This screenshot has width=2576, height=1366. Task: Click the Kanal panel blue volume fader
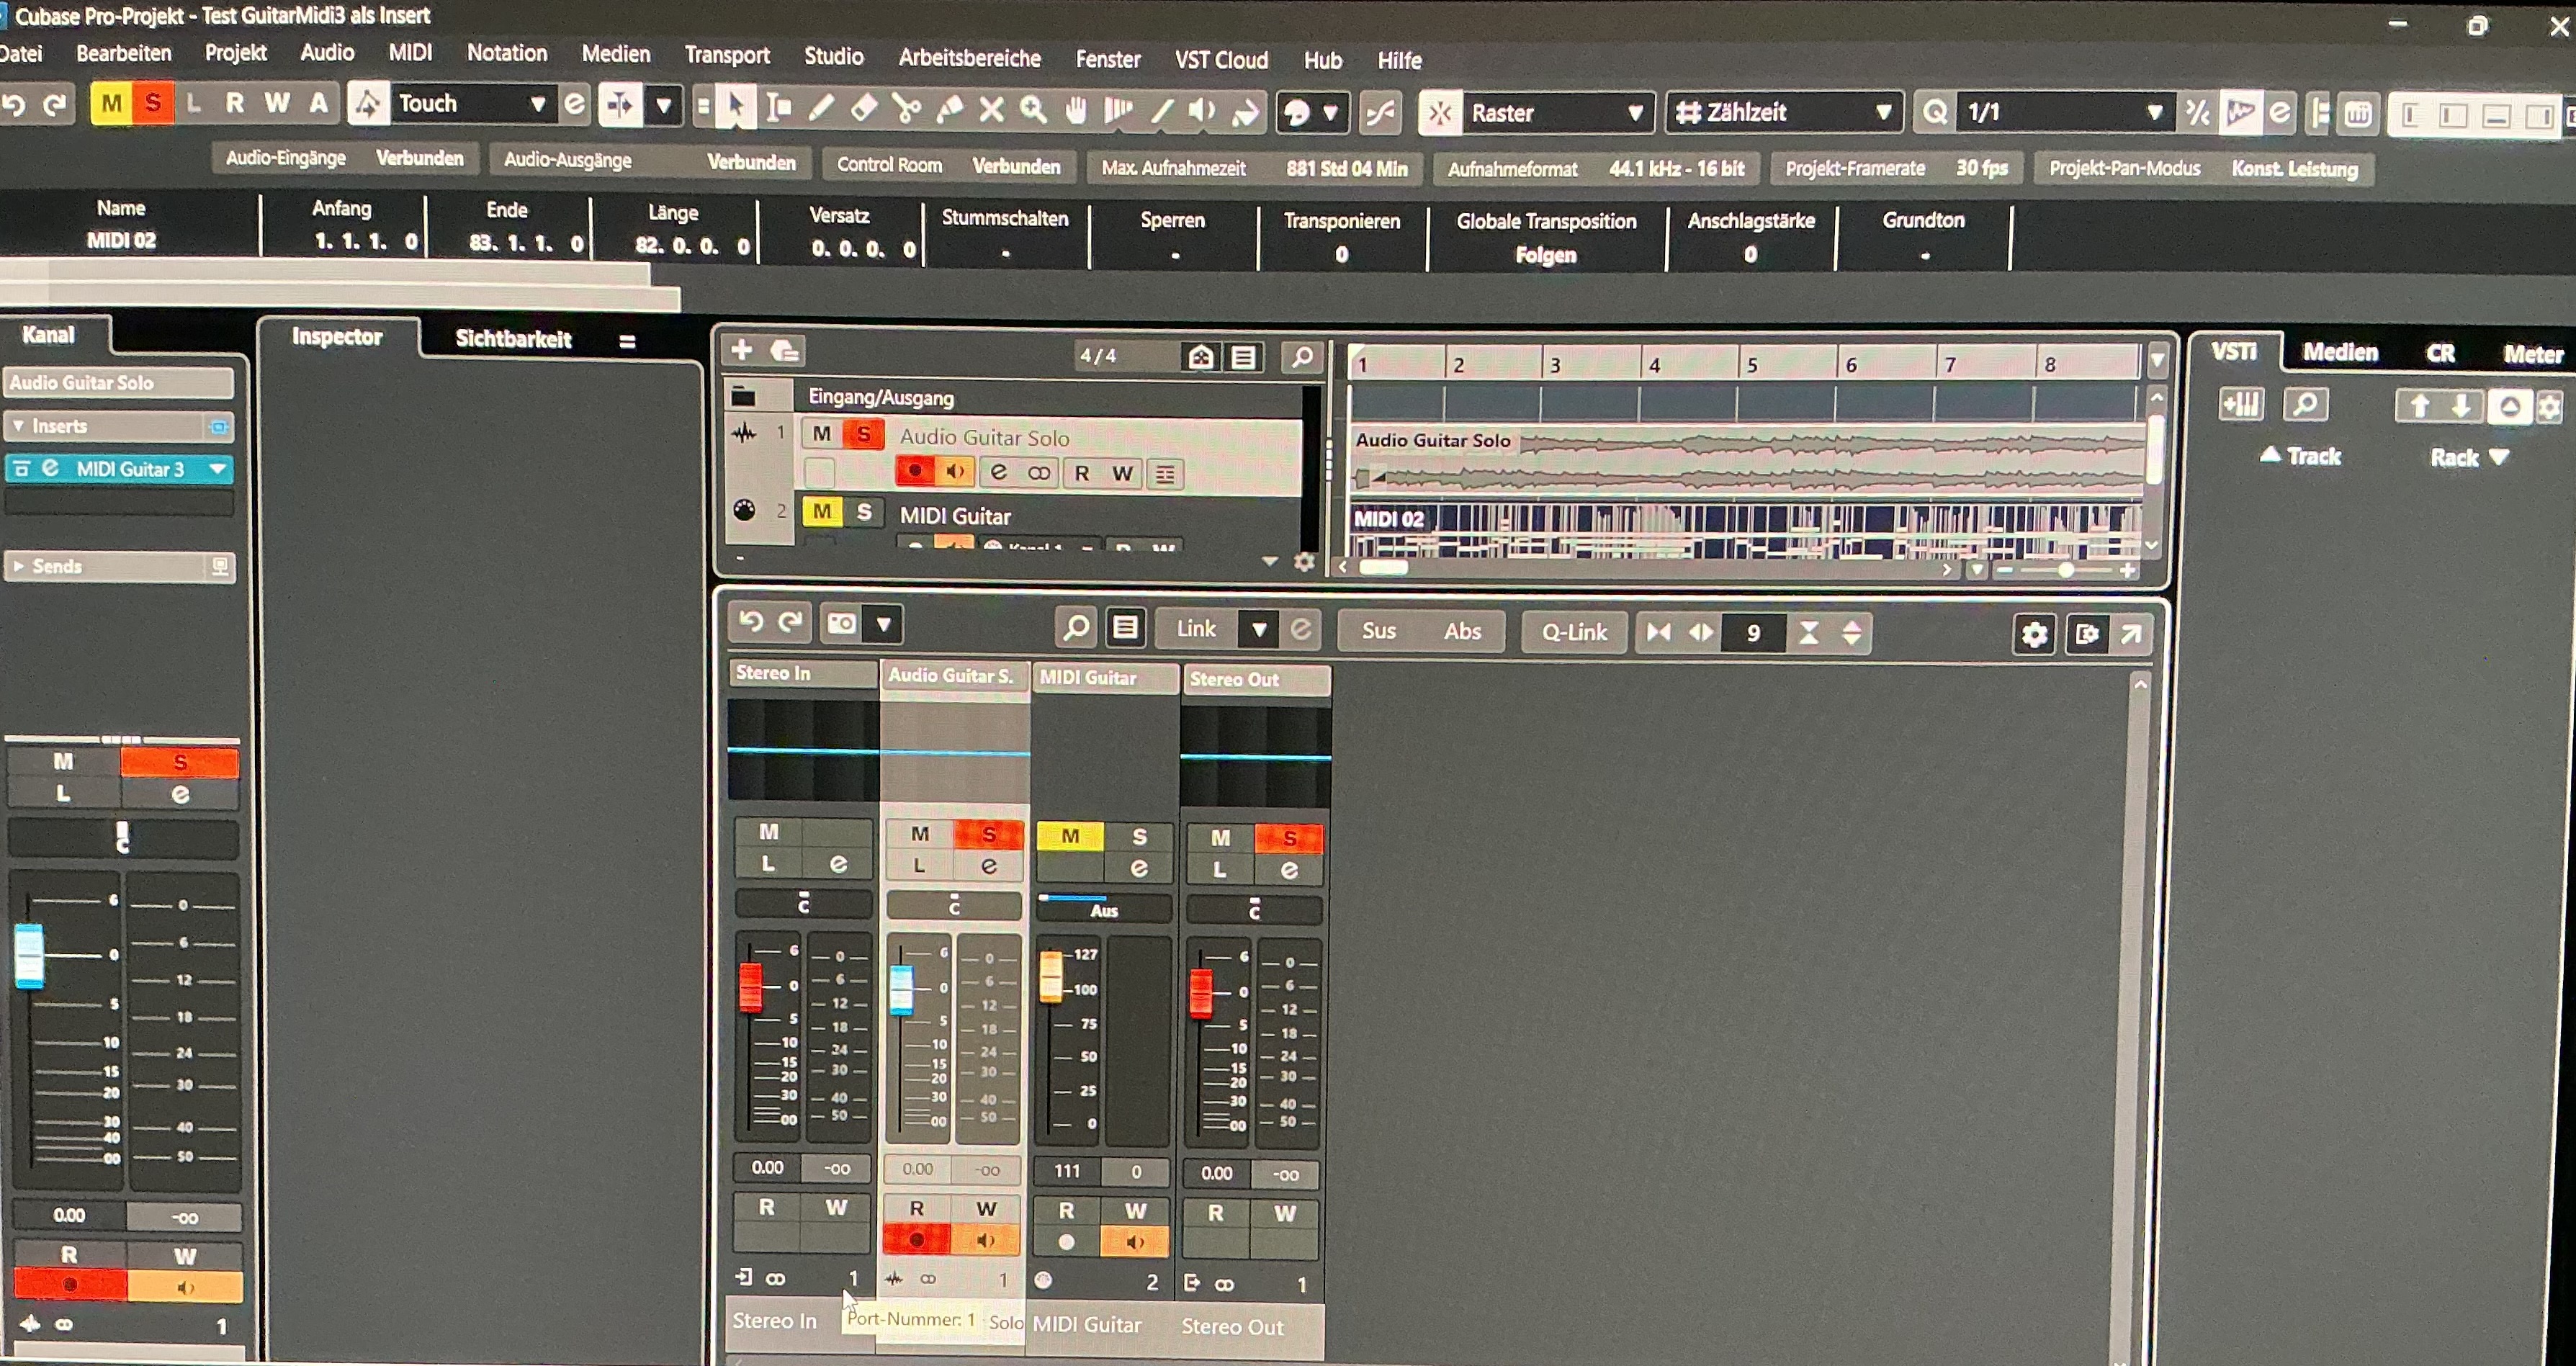(29, 956)
